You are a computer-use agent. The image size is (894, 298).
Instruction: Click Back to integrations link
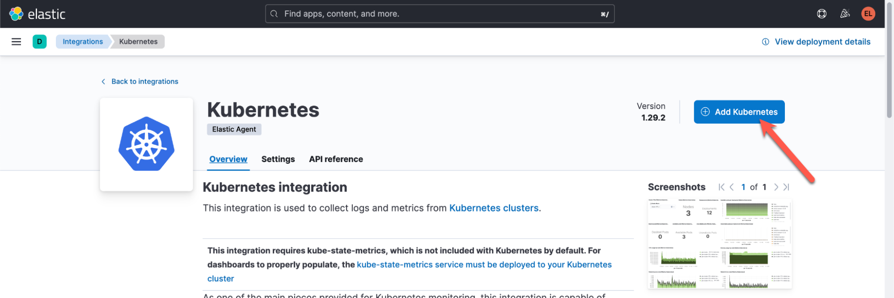(144, 81)
